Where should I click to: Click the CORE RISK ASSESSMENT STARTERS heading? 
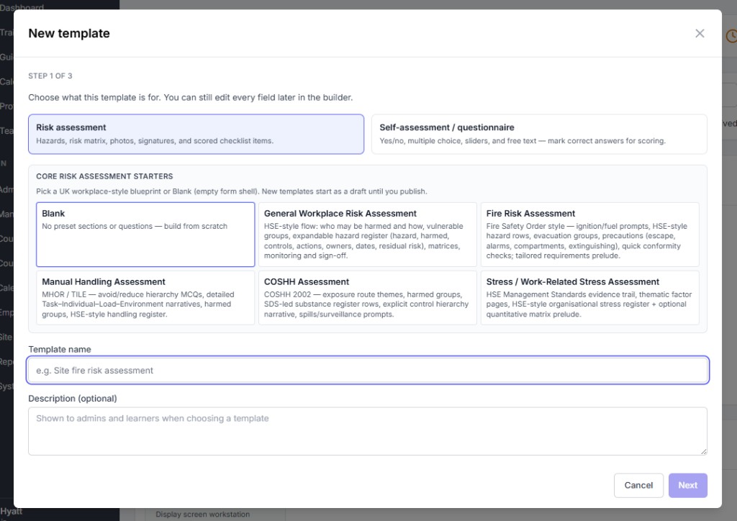(104, 176)
